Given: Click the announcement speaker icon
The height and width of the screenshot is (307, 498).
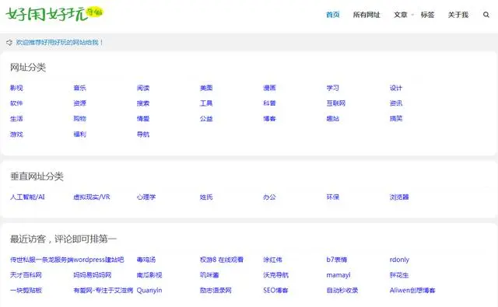Looking at the screenshot, I should [x=9, y=42].
